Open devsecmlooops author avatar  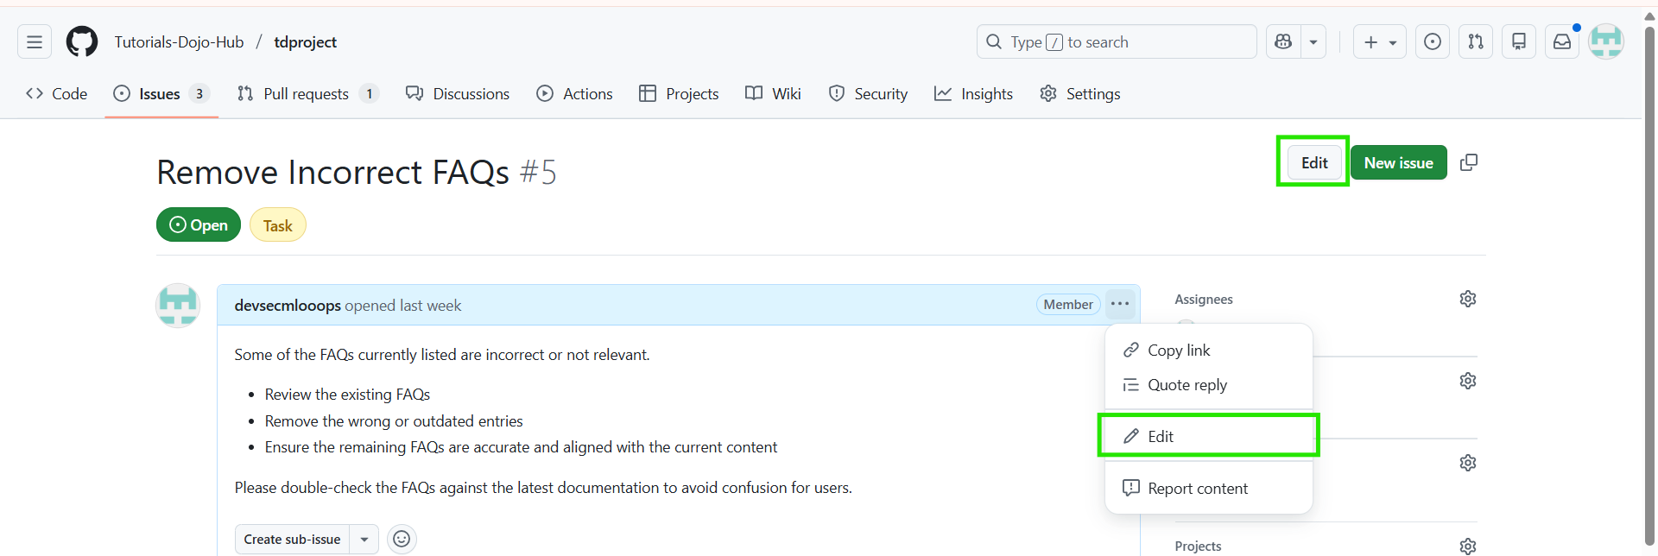(178, 306)
